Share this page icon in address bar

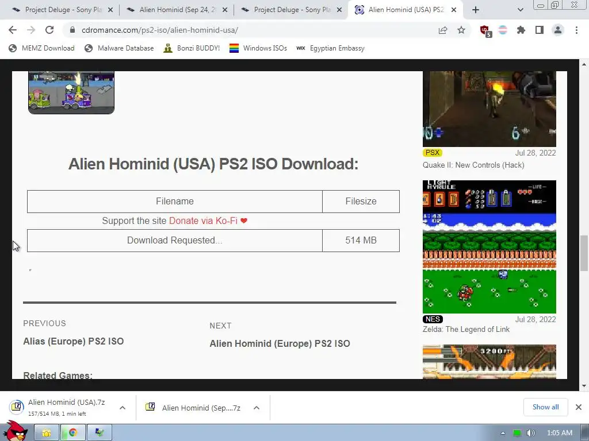click(x=443, y=30)
